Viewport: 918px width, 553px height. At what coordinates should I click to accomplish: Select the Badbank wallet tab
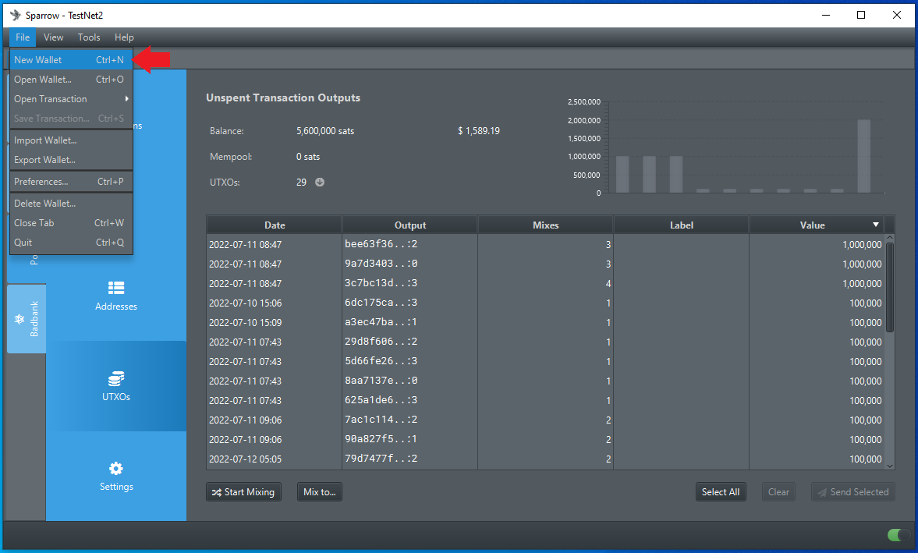click(x=27, y=319)
